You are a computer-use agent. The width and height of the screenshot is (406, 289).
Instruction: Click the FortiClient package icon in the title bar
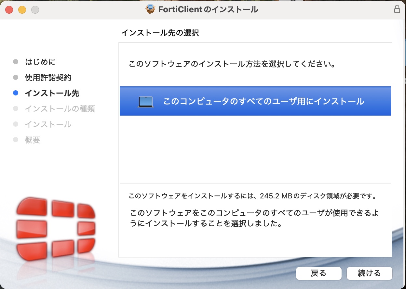(x=150, y=9)
